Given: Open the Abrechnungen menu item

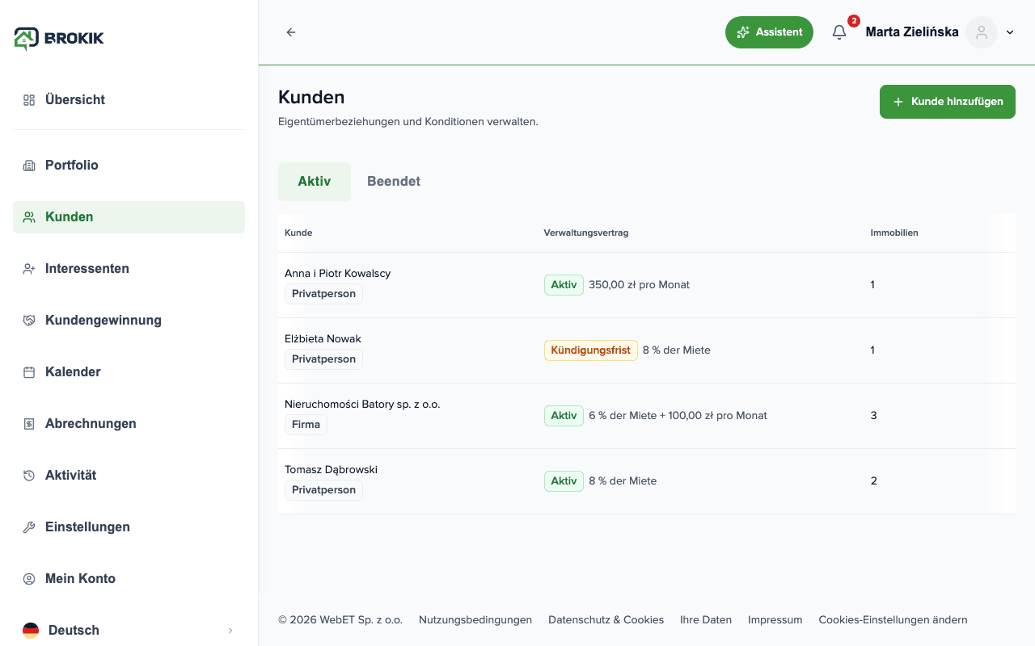Looking at the screenshot, I should [129, 424].
